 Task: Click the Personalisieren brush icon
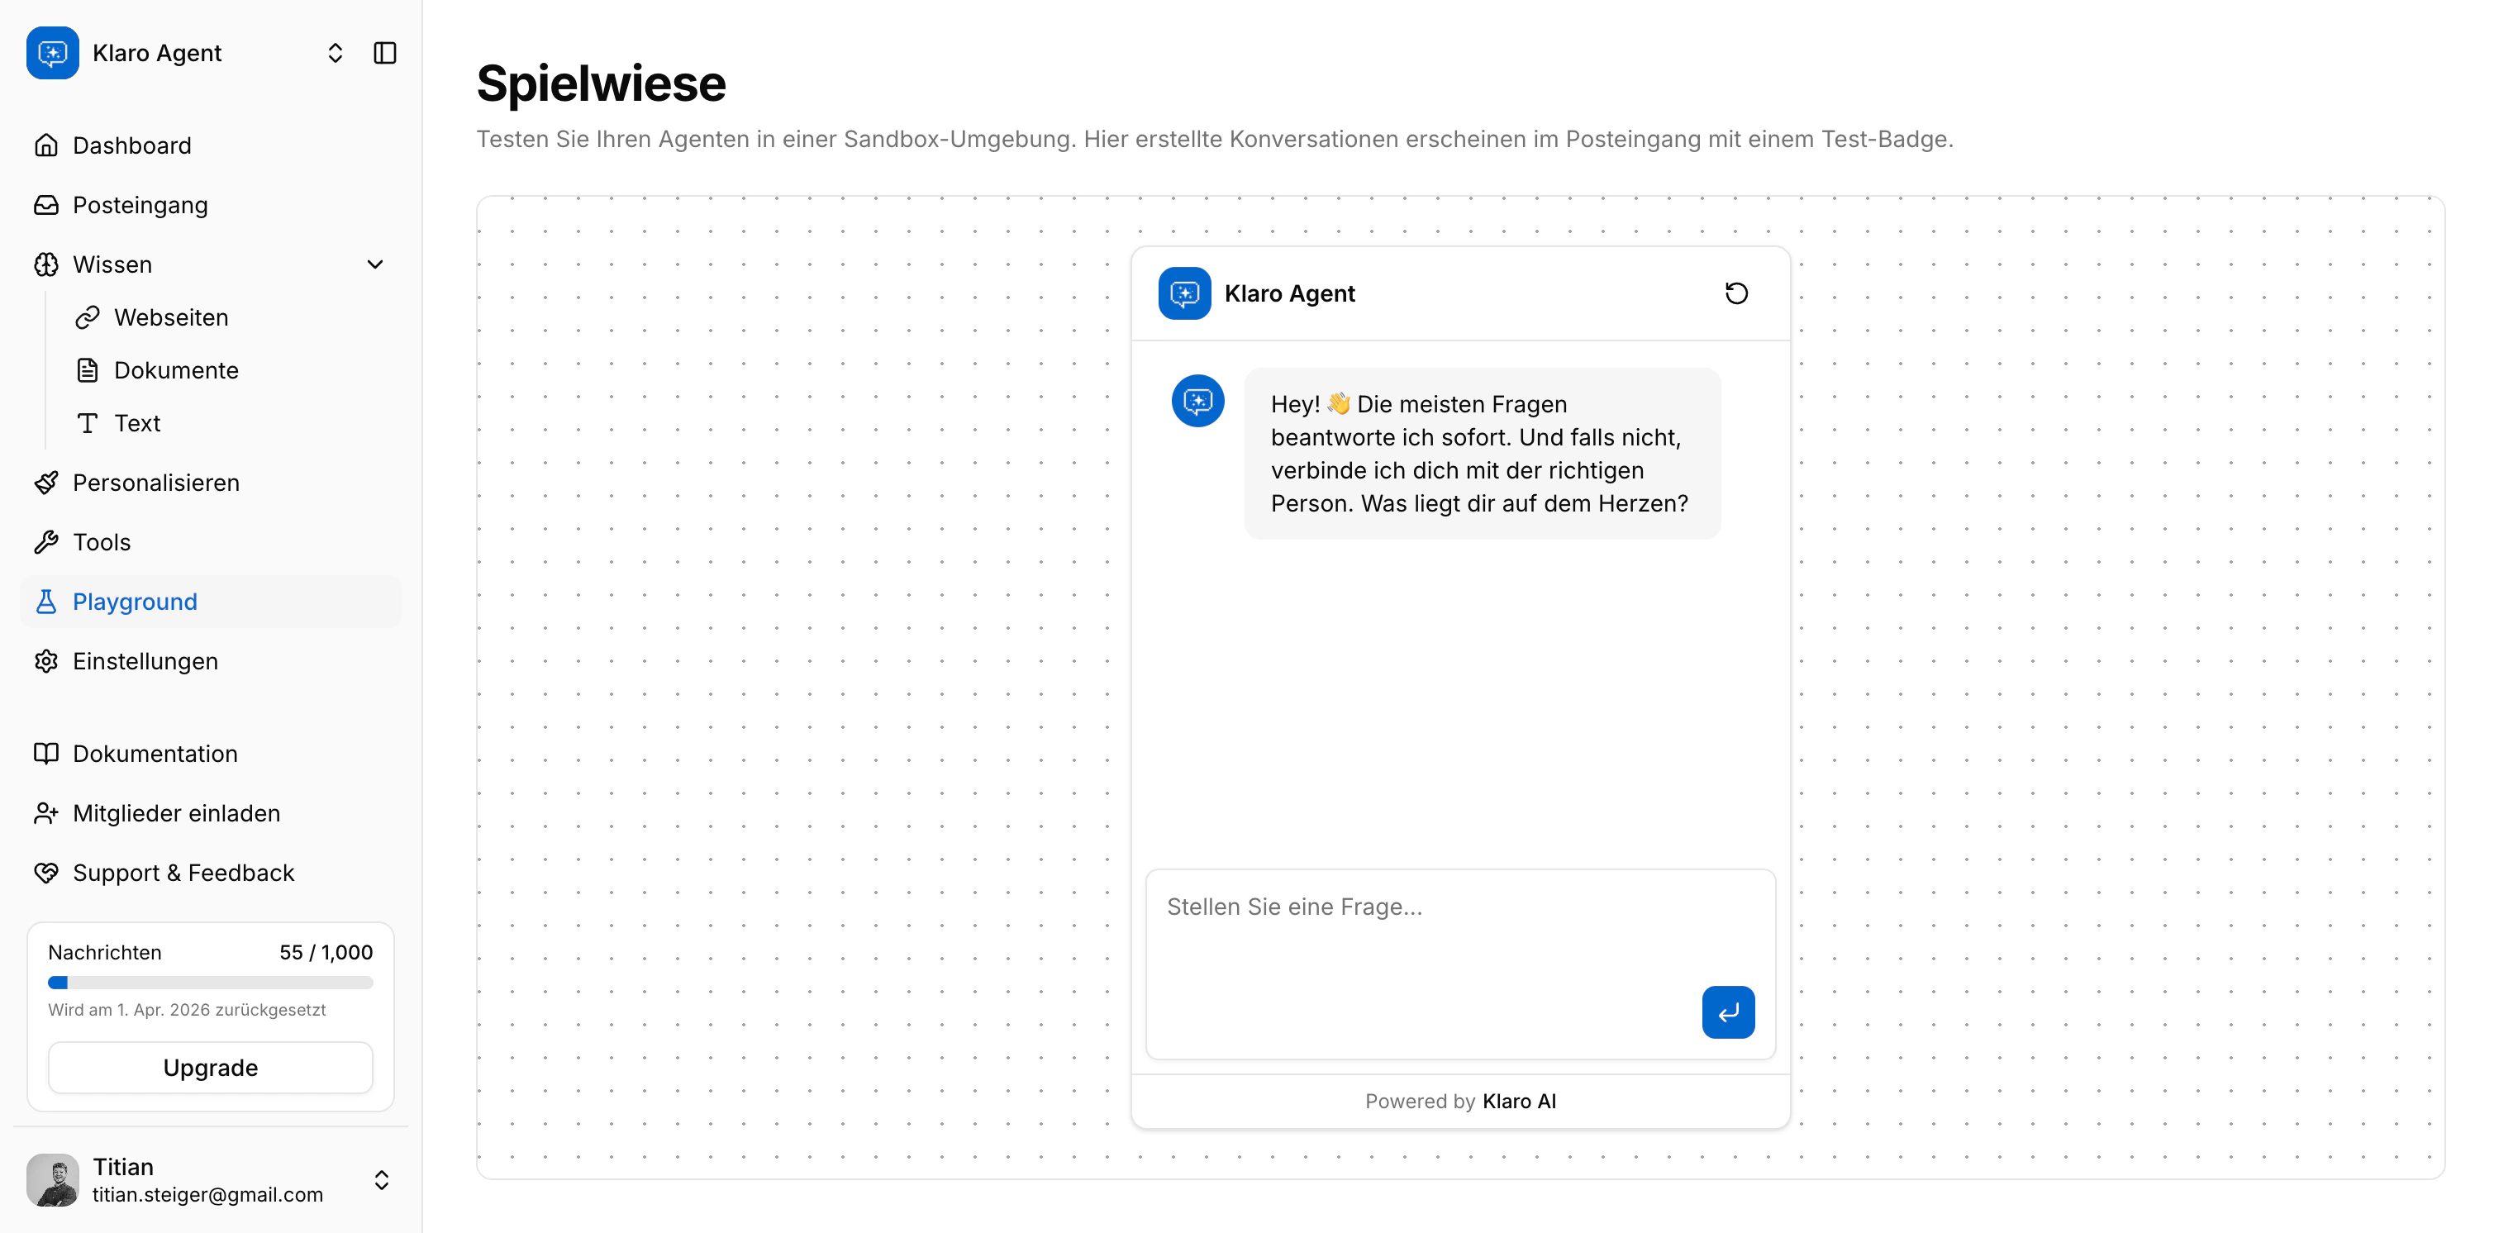click(x=45, y=482)
